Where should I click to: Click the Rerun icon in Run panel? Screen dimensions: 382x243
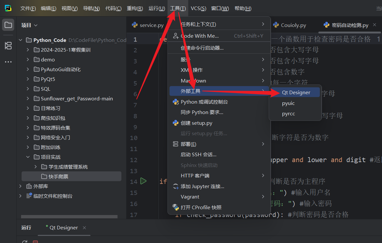25,241
